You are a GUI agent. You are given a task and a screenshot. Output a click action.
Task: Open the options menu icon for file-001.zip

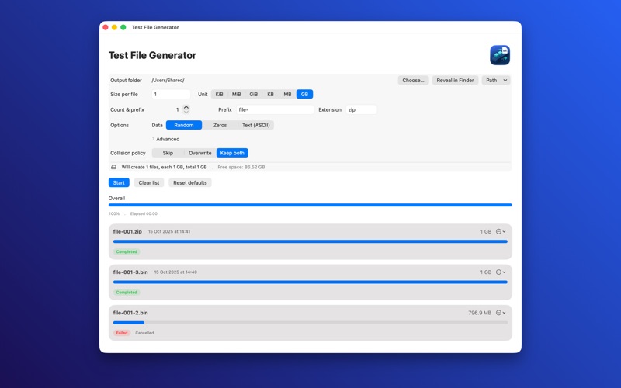(501, 231)
